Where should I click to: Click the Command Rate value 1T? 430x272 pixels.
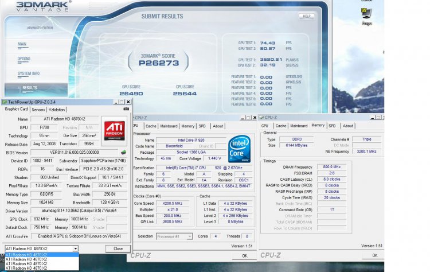tap(331, 209)
